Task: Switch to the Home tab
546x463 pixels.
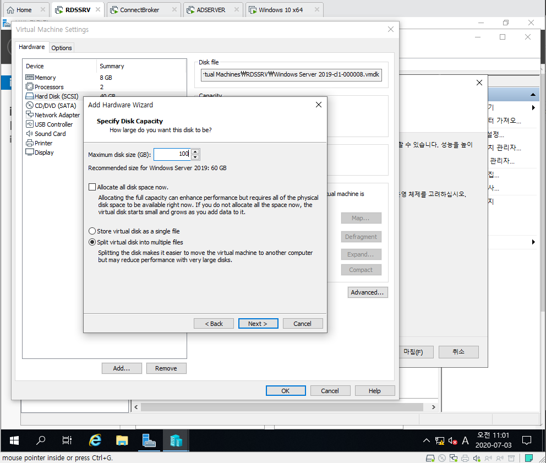Action: pyautogui.click(x=24, y=10)
